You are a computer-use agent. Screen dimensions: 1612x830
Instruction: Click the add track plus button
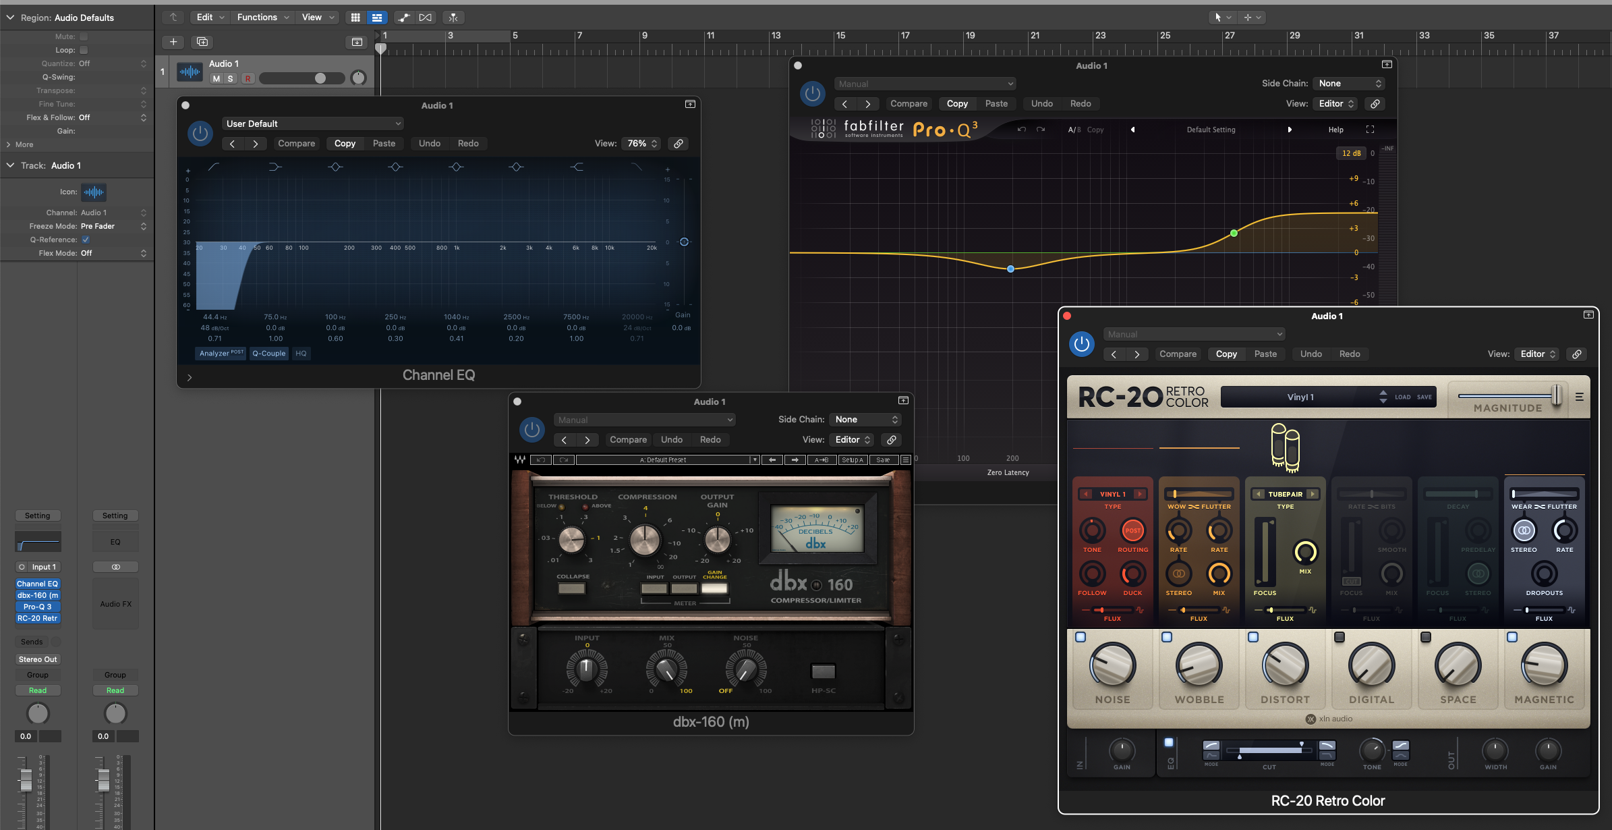173,42
